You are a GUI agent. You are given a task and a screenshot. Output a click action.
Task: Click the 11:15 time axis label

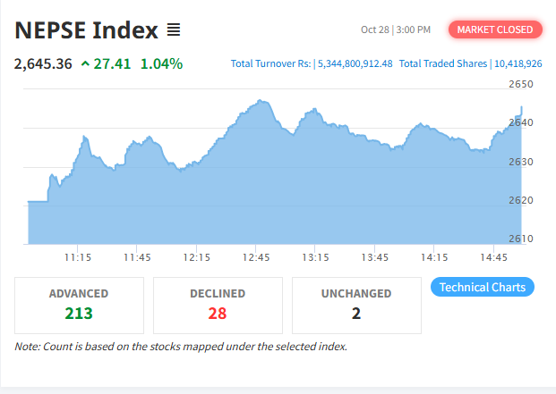coord(78,257)
